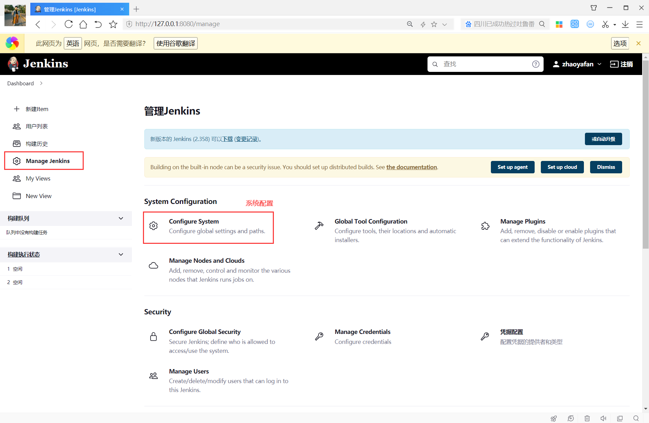649x423 pixels.
Task: Open the browser hamburger menu
Action: (x=639, y=24)
